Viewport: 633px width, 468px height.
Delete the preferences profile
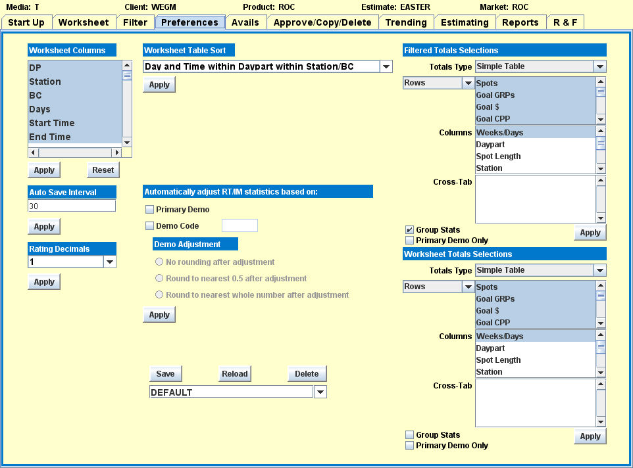pos(307,373)
